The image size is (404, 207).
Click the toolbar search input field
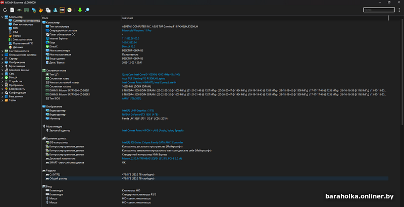pyautogui.click(x=379, y=10)
